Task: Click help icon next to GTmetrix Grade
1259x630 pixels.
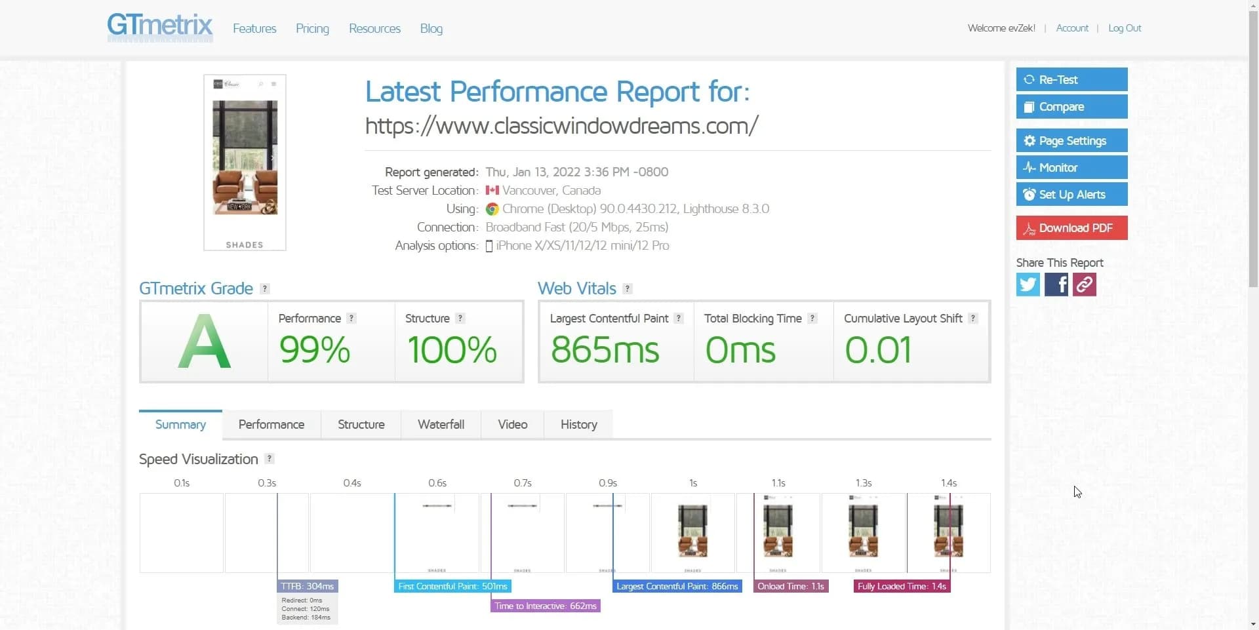Action: click(265, 288)
